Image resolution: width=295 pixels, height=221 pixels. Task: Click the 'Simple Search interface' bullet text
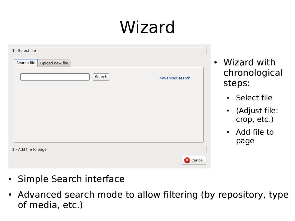71,179
